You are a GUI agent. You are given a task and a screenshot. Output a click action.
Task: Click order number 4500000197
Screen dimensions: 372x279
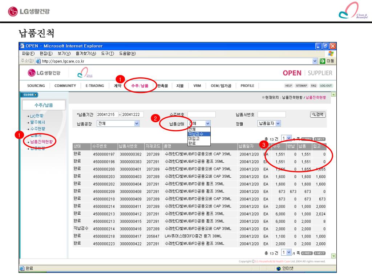[x=104, y=154]
